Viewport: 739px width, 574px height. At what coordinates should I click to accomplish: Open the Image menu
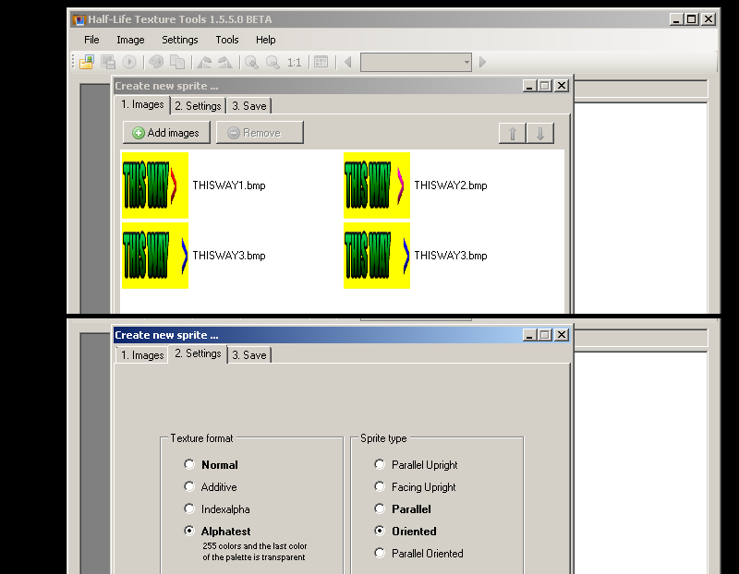130,40
